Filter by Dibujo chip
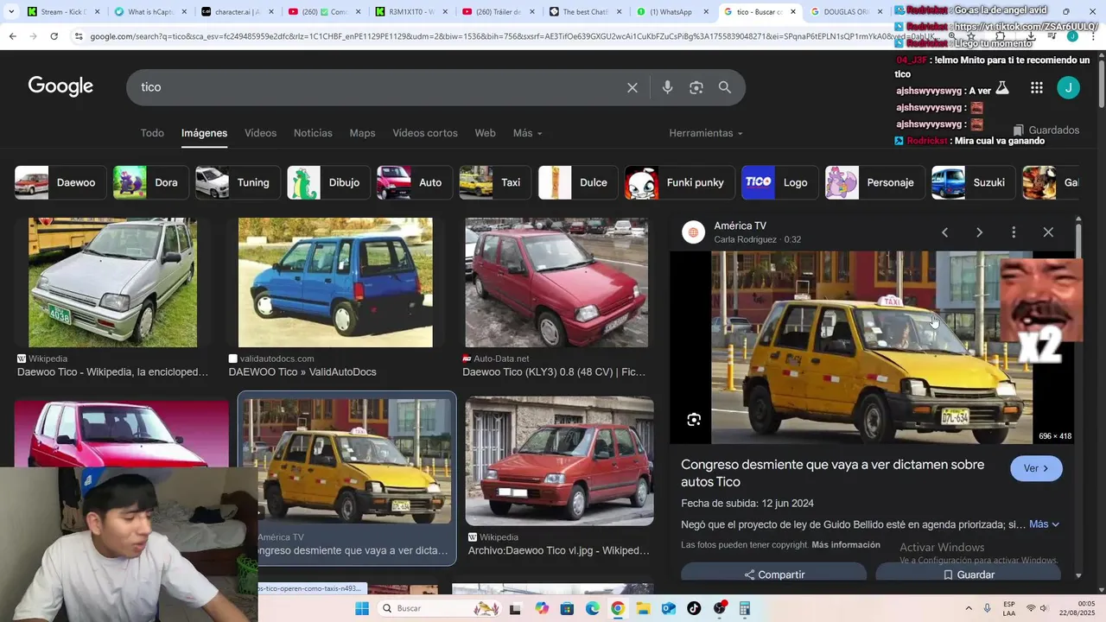Screen dimensions: 1106x622 328,182
